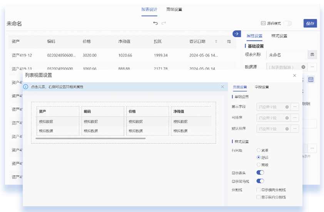This screenshot has width=324, height=212.
Task: Click the redo arrow icon
Action: [x=164, y=23]
